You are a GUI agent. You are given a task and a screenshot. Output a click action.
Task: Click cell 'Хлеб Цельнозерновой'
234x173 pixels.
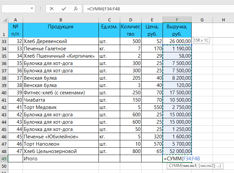[61, 151]
